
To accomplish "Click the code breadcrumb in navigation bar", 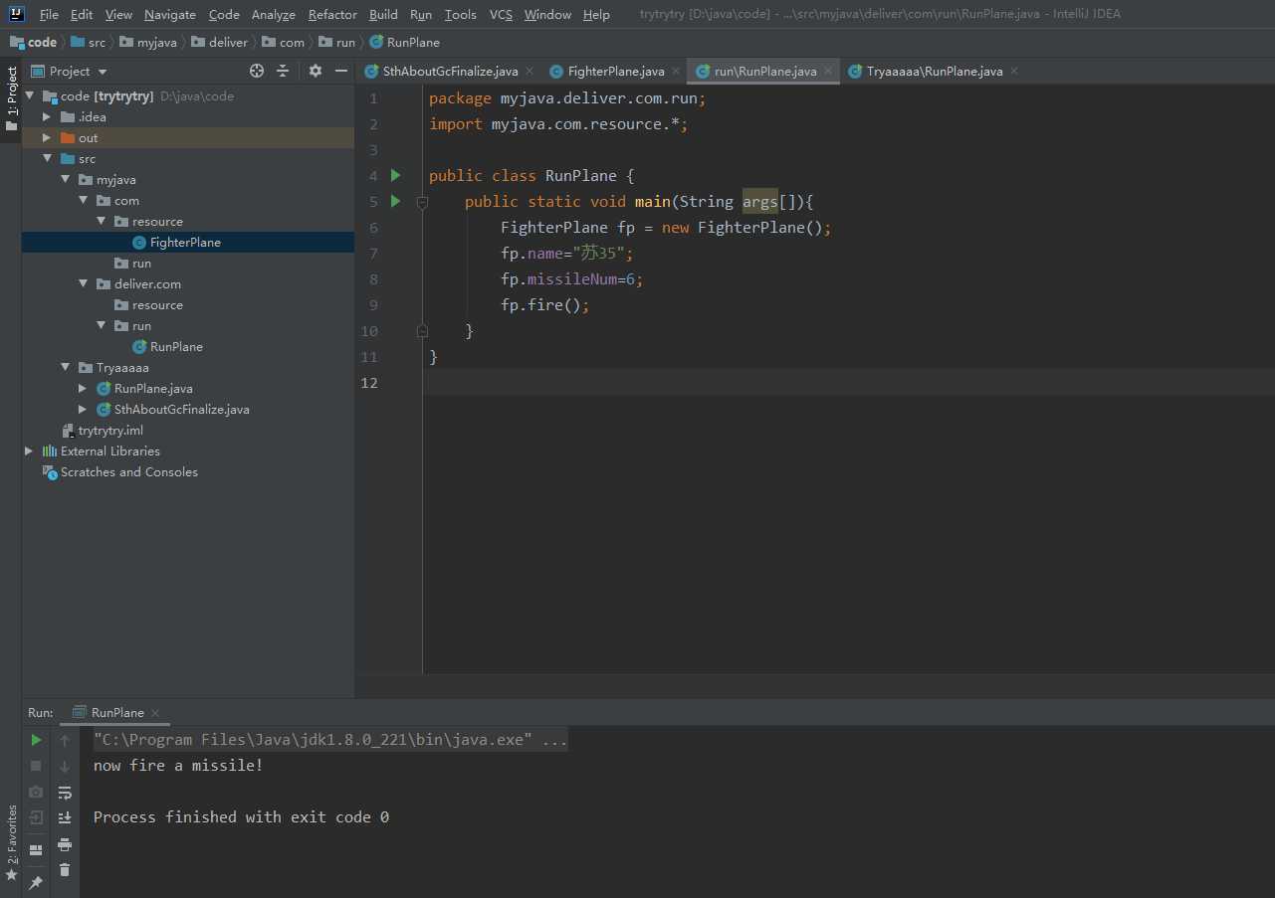I will pos(34,43).
